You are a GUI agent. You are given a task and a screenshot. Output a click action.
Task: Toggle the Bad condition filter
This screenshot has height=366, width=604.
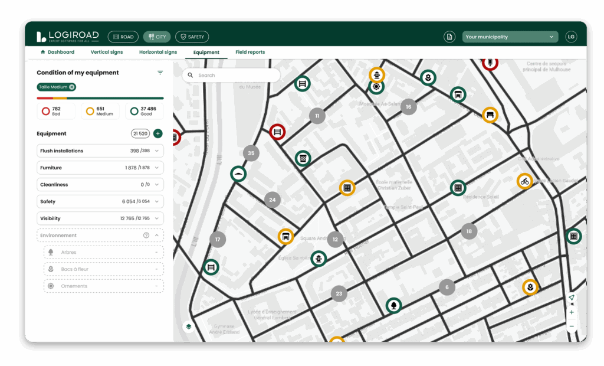point(56,111)
